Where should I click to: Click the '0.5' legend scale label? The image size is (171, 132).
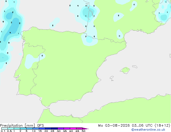tap(9, 131)
